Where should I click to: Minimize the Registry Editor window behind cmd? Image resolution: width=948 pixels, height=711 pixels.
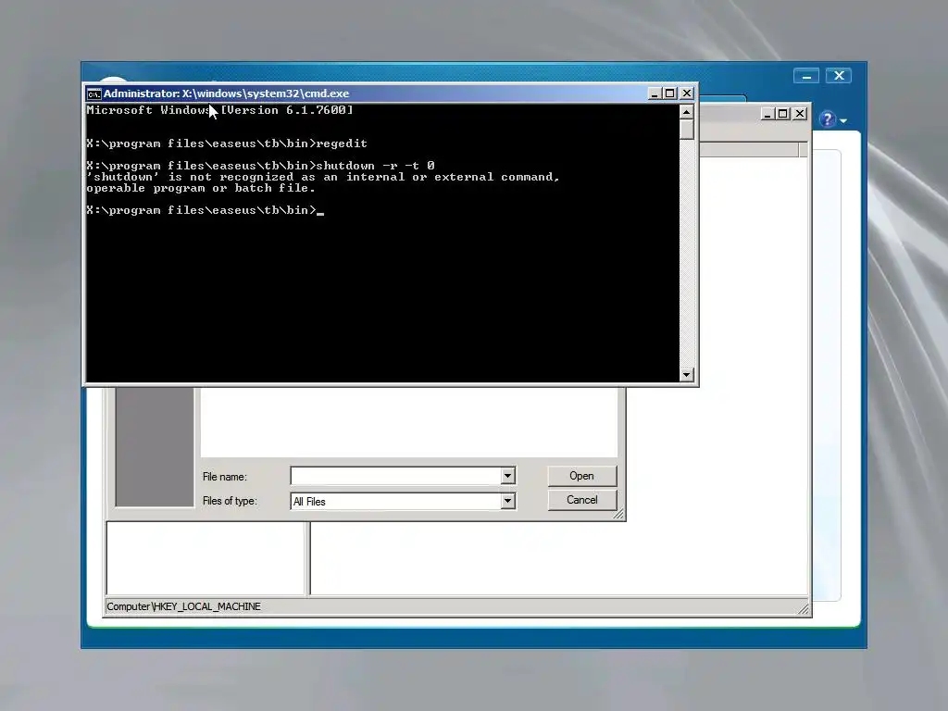point(767,114)
